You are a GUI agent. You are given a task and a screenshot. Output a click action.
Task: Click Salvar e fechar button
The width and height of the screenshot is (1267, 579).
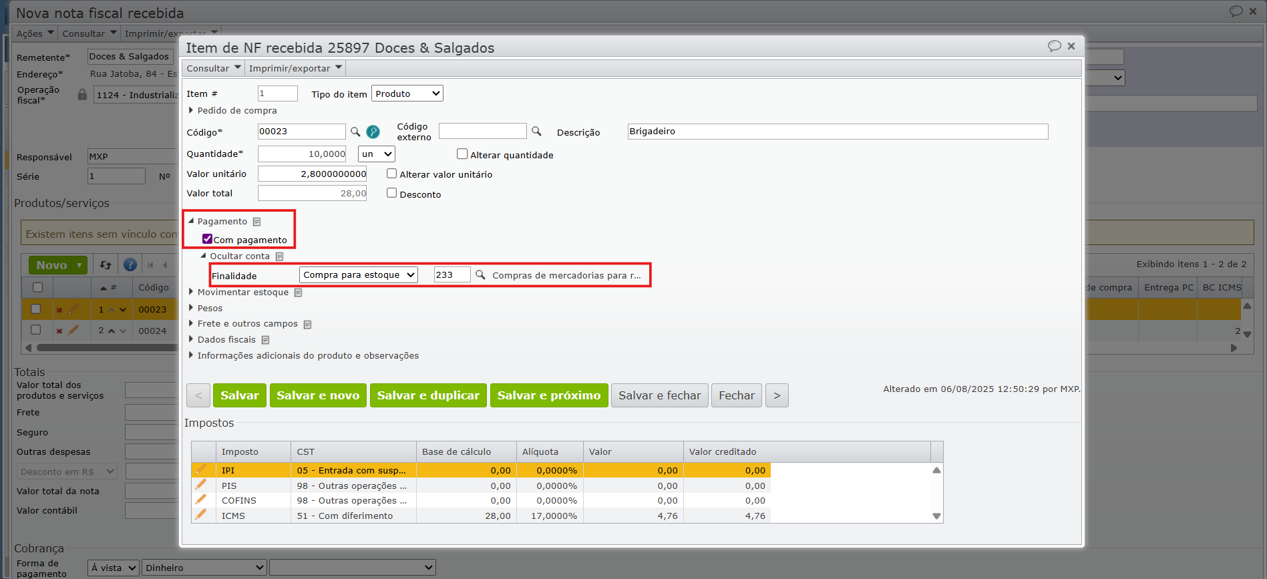click(660, 395)
